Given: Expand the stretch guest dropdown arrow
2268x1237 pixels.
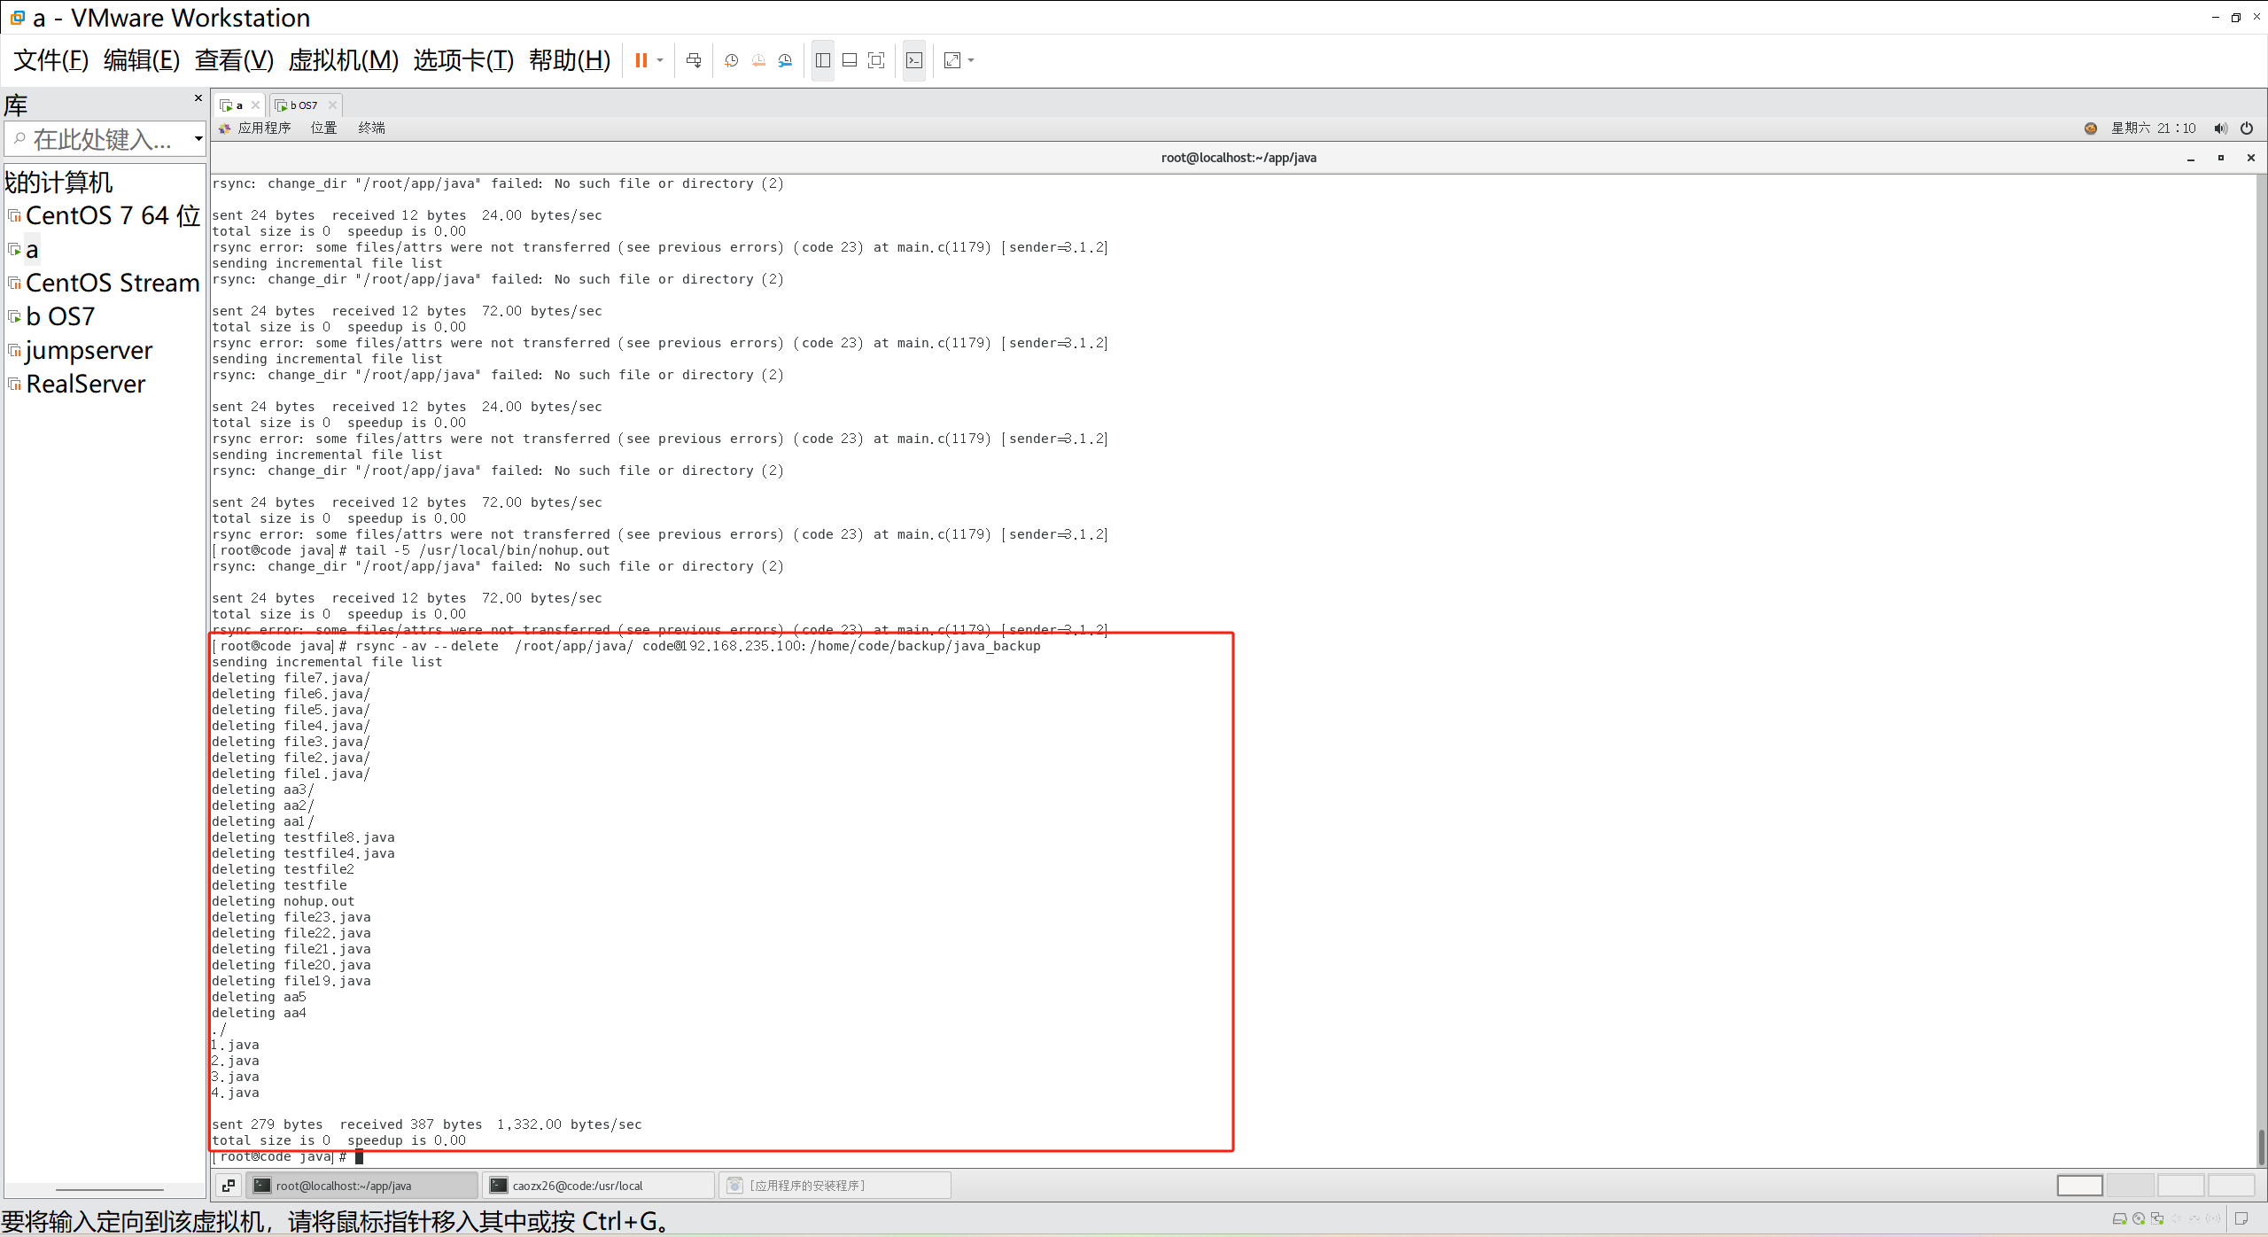Looking at the screenshot, I should click(971, 60).
